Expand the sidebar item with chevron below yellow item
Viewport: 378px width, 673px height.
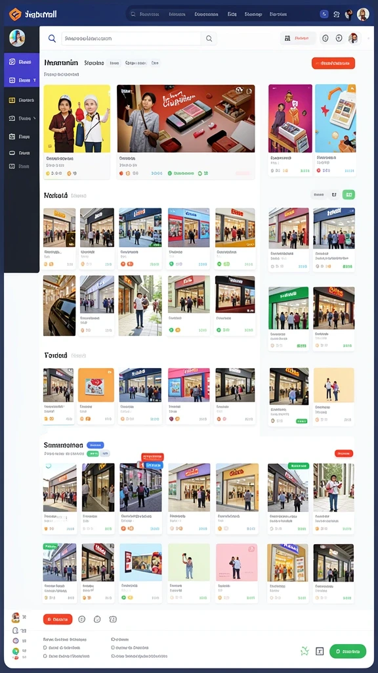[x=22, y=118]
